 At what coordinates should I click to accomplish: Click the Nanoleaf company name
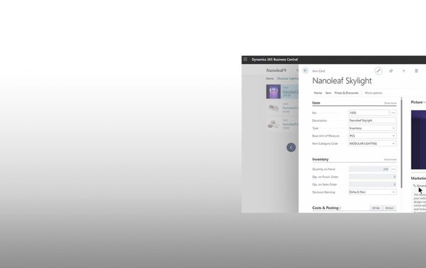276,70
